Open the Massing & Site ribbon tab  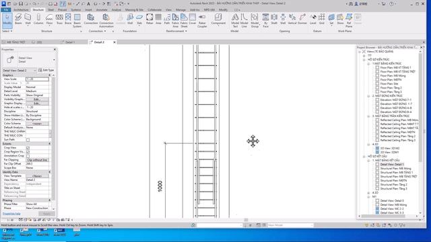pyautogui.click(x=134, y=10)
